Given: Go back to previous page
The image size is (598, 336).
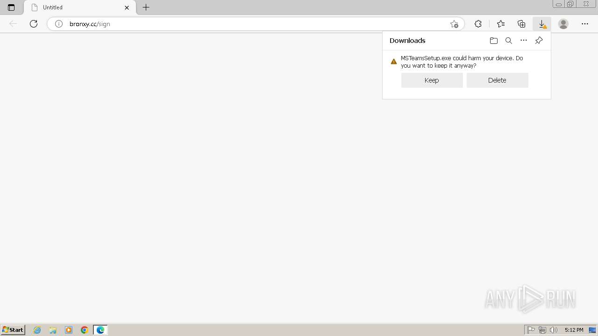Looking at the screenshot, I should tap(13, 24).
